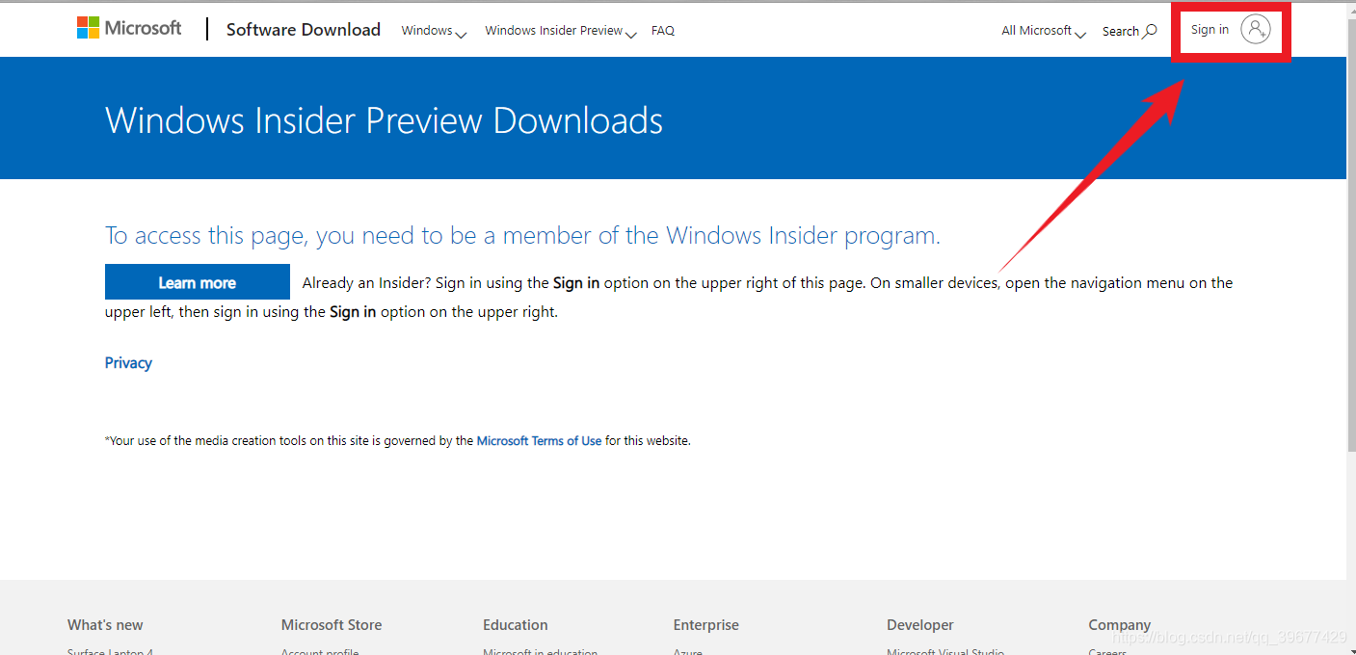Expand the Windows Insider Preview menu
Image resolution: width=1356 pixels, height=655 pixels.
point(561,31)
